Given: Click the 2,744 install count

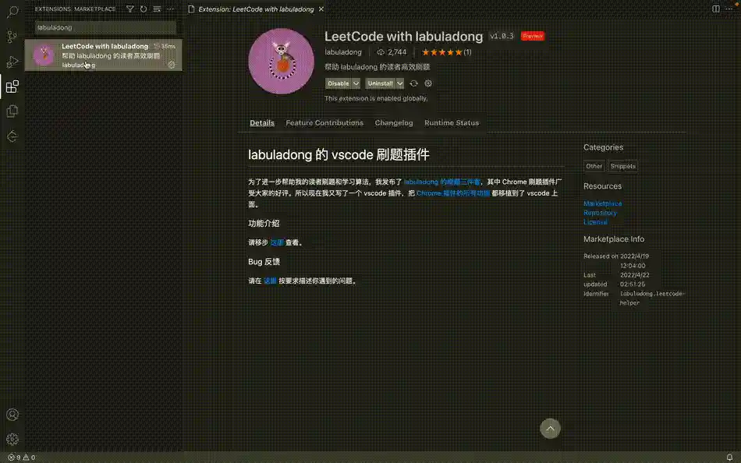Looking at the screenshot, I should click(392, 52).
